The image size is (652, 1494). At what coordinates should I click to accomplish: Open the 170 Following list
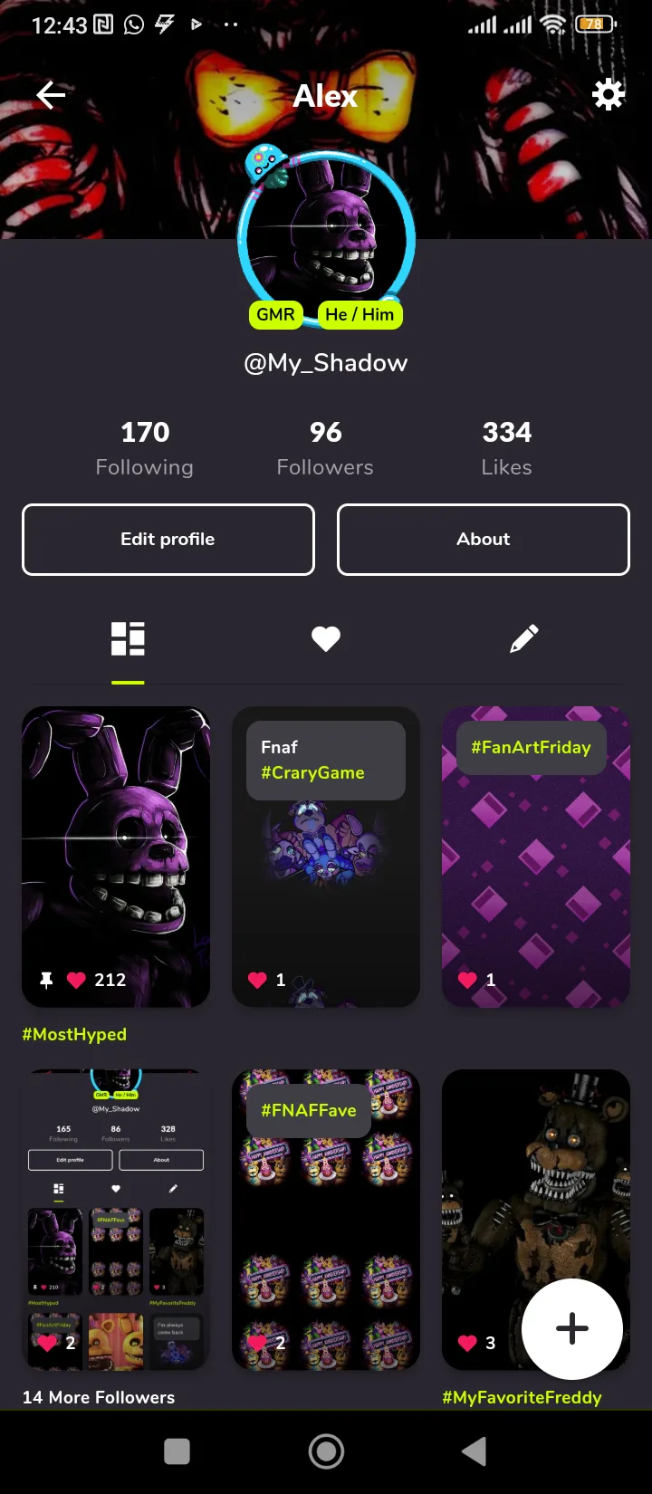pyautogui.click(x=145, y=448)
